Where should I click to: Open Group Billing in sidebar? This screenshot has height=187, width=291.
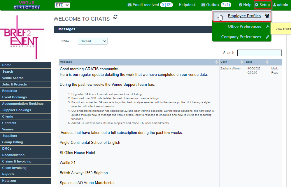pyautogui.click(x=25, y=142)
